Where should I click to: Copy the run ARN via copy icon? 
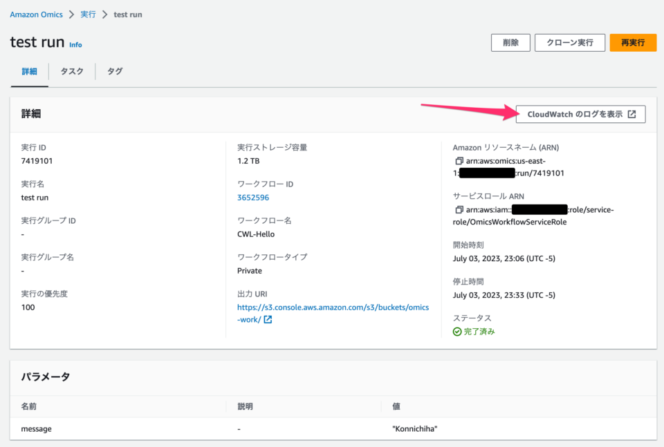click(459, 161)
